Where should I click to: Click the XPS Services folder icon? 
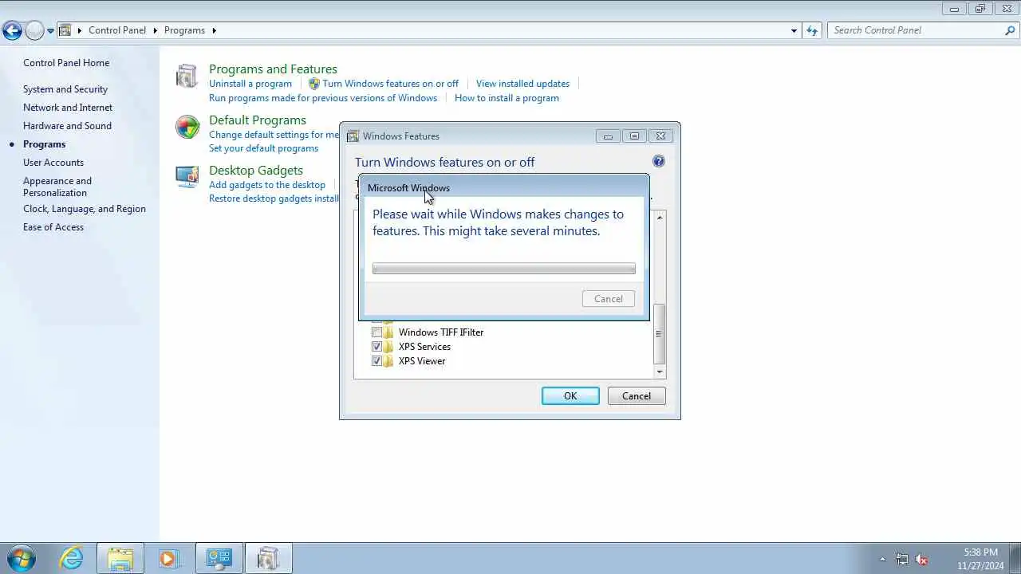(x=388, y=347)
